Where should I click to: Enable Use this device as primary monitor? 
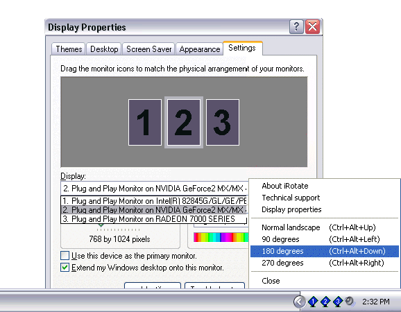pos(65,256)
